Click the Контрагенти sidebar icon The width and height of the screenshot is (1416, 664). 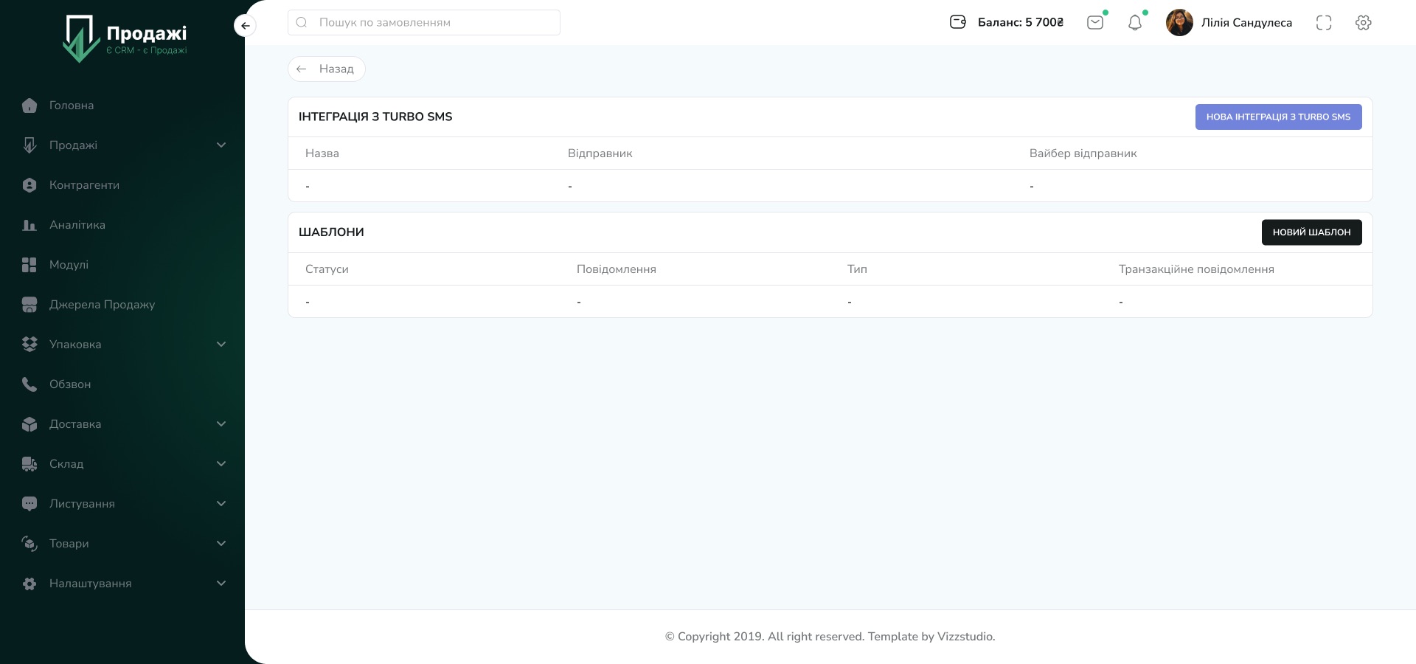(x=29, y=185)
